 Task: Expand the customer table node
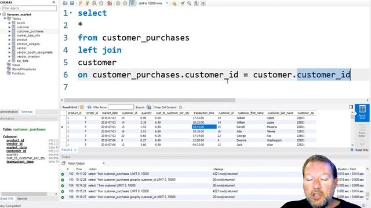tap(9, 27)
